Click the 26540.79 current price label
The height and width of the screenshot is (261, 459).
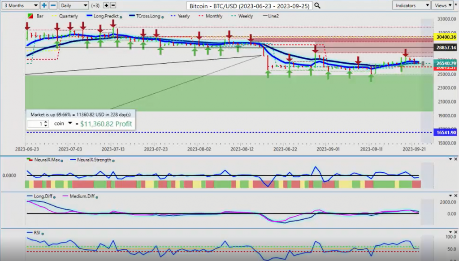[x=446, y=63]
